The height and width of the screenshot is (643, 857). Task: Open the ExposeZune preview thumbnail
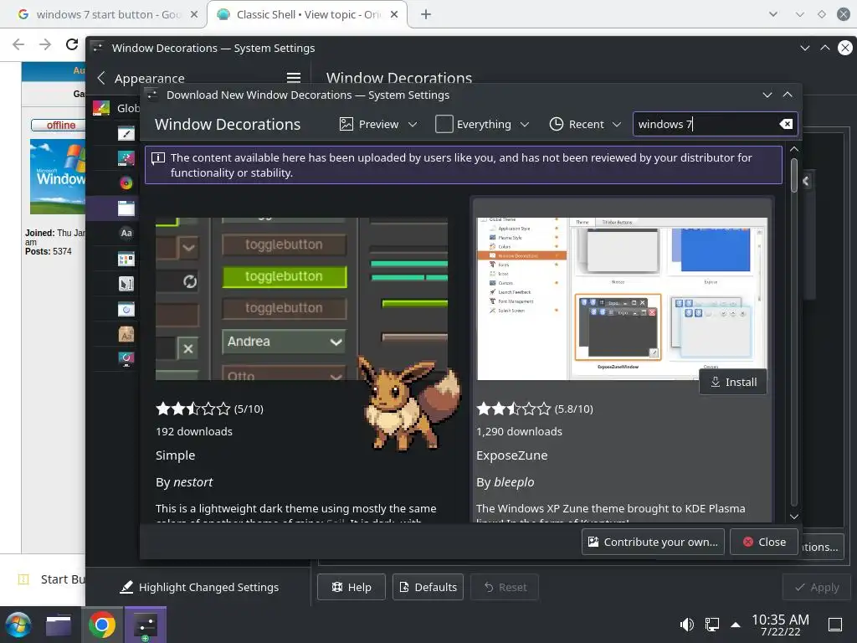tap(622, 299)
